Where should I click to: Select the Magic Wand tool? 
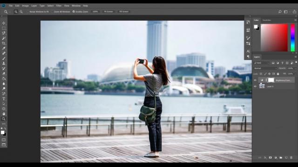coord(4,38)
